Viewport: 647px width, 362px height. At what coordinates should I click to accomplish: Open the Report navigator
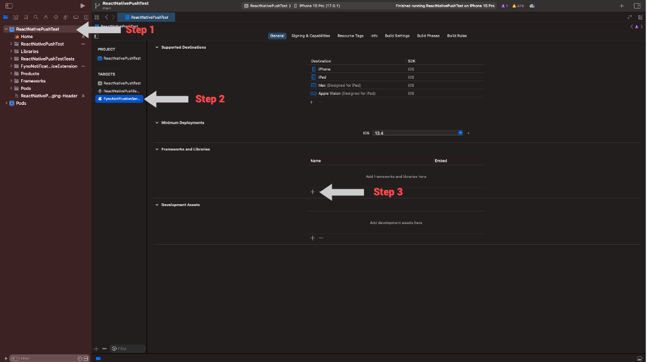(x=86, y=17)
